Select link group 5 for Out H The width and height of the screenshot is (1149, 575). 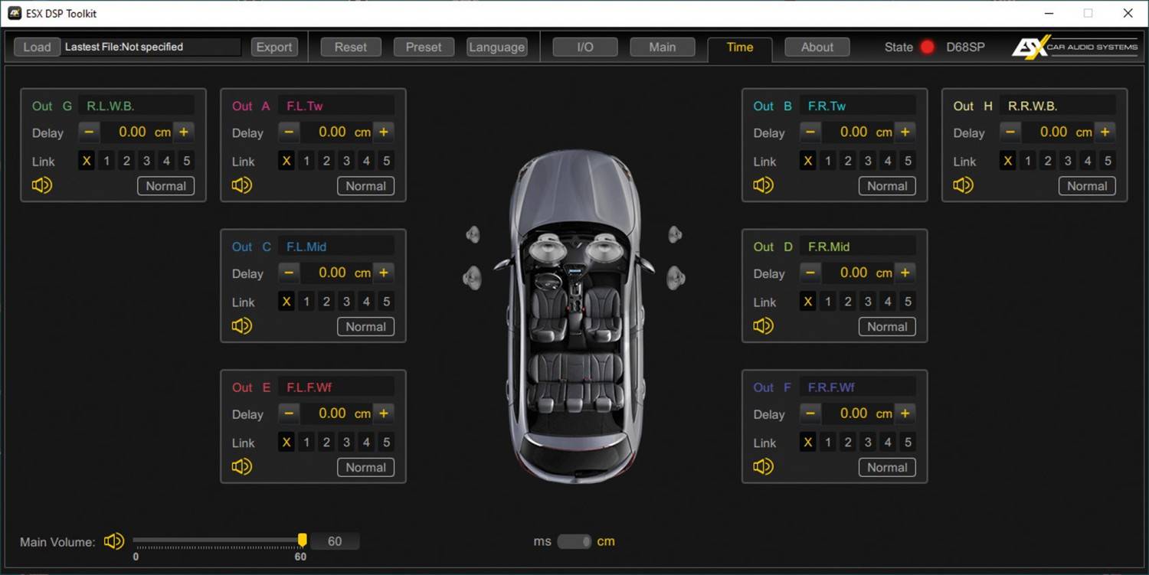click(1108, 161)
